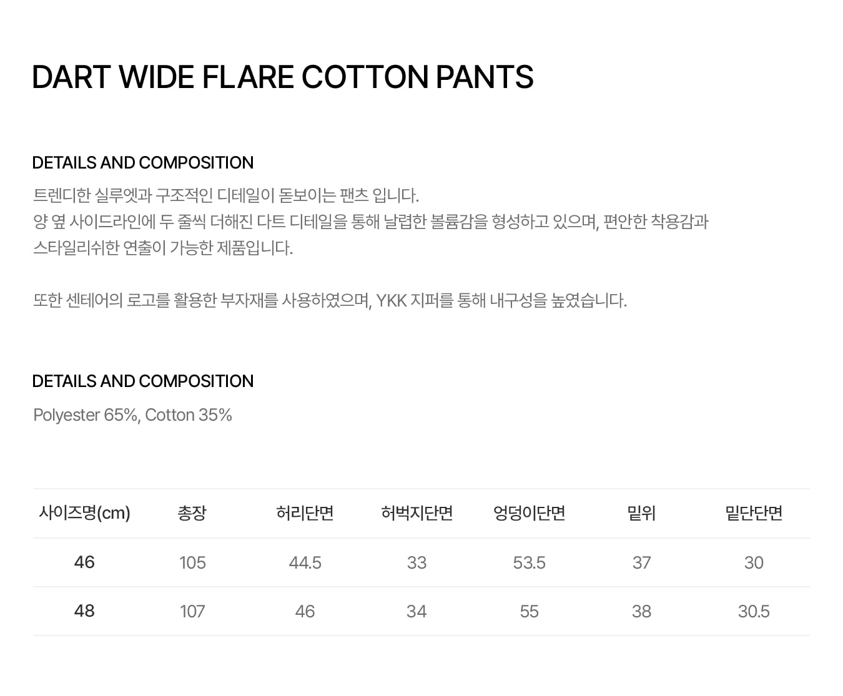This screenshot has height=696, width=843.
Task: Select the first DETAILS AND COMPOSITION heading
Action: (143, 163)
